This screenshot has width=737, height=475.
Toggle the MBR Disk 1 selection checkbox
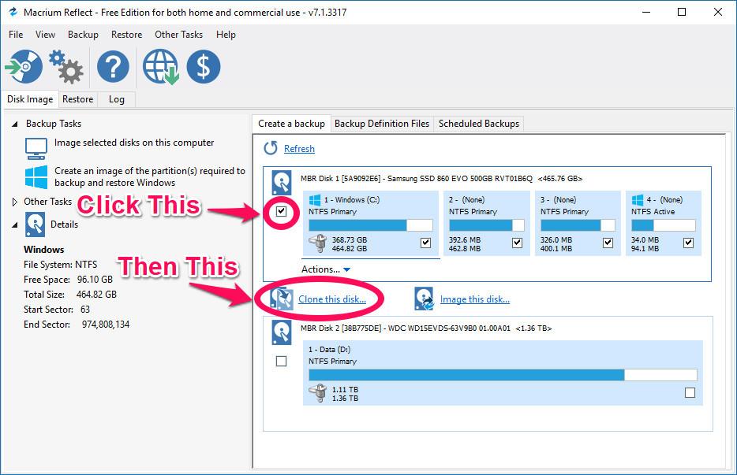(281, 211)
